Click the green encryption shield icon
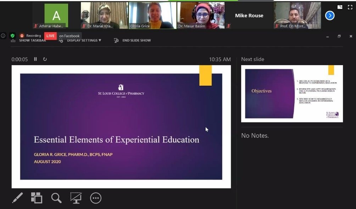The width and height of the screenshot is (356, 209). (x=12, y=36)
